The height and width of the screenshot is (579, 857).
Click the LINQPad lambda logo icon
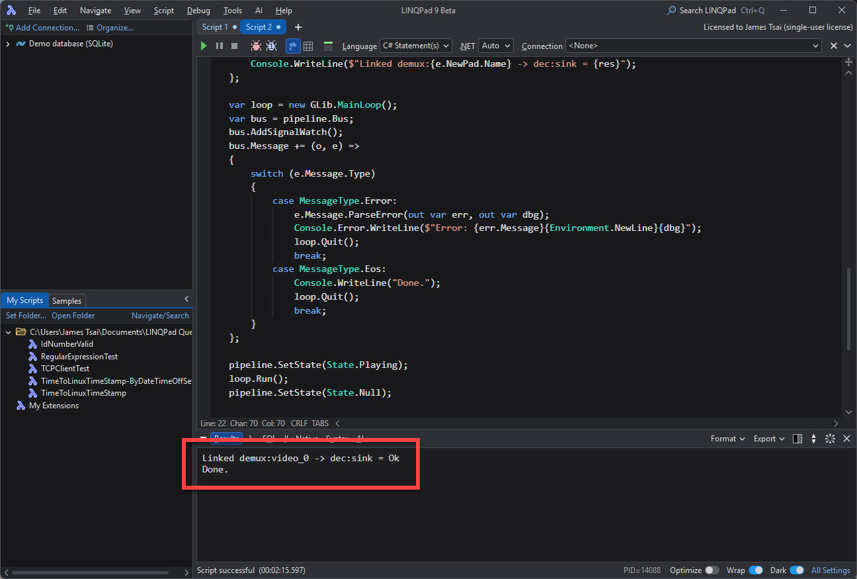11,11
